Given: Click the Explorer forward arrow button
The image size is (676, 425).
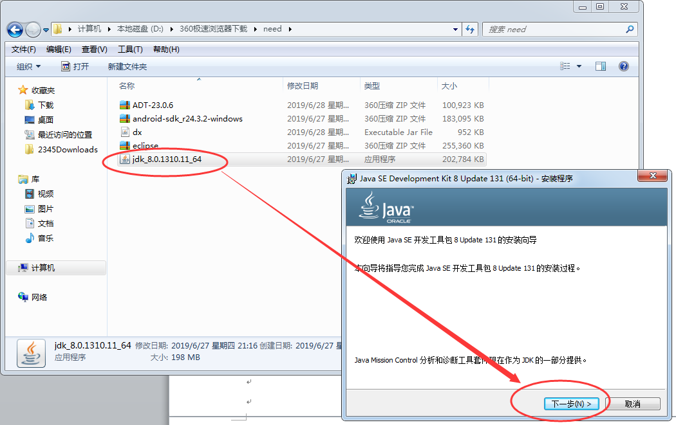Looking at the screenshot, I should click(x=33, y=30).
